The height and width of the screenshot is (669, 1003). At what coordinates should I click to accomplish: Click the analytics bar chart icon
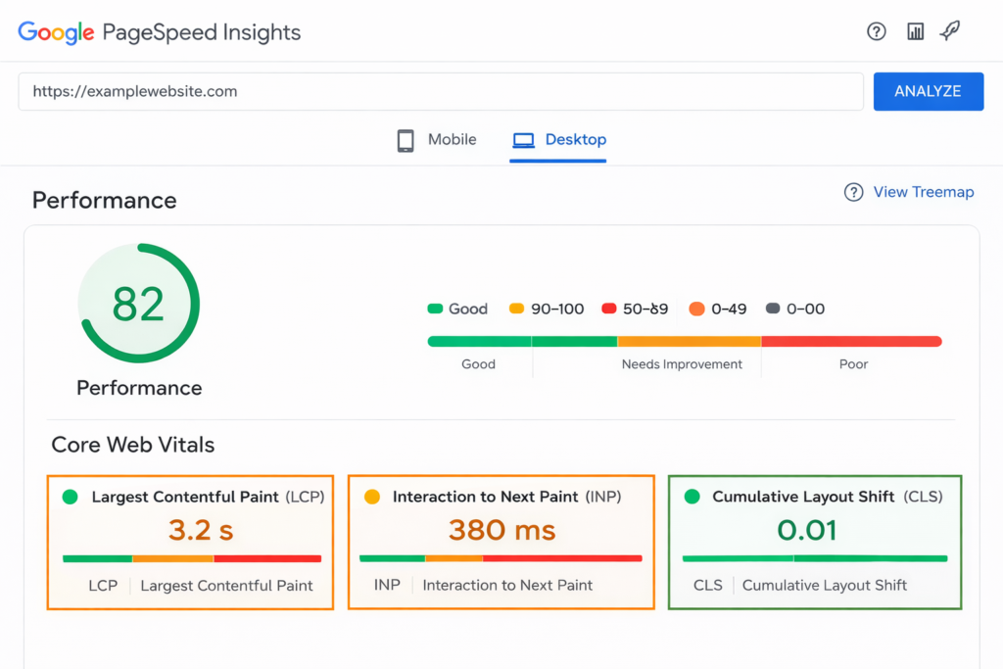(x=914, y=30)
